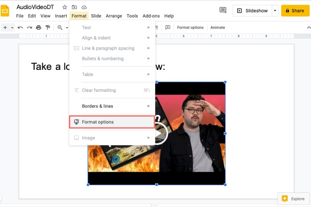Open the Arrange menu
This screenshot has height=207, width=311.
tap(114, 16)
